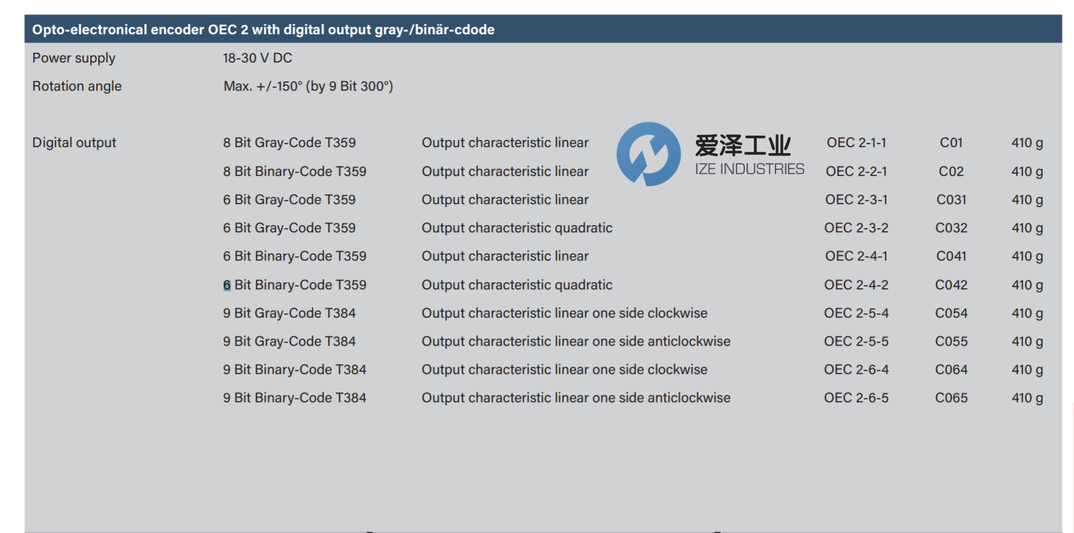Click the blue IZE Industries circular logo
This screenshot has width=1074, height=533.
648,154
